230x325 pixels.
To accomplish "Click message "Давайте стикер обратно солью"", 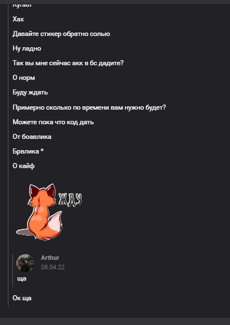I will click(x=61, y=34).
